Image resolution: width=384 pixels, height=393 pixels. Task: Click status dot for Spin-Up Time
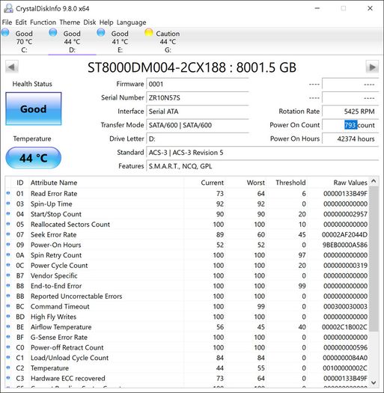[8, 204]
